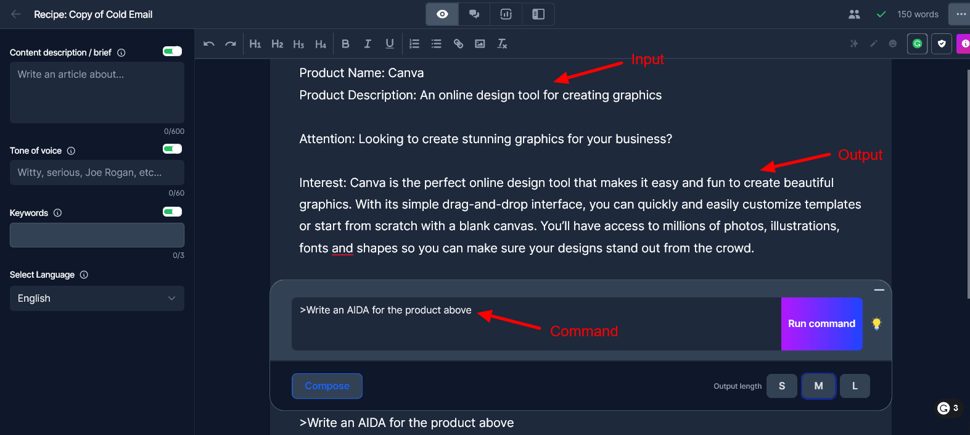Switch to the chat mode tab
Screen dimensions: 970x435
[x=474, y=14]
